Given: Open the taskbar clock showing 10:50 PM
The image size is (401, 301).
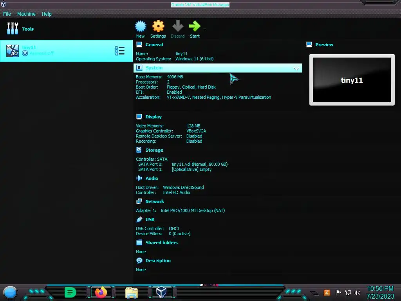Looking at the screenshot, I should click(380, 292).
